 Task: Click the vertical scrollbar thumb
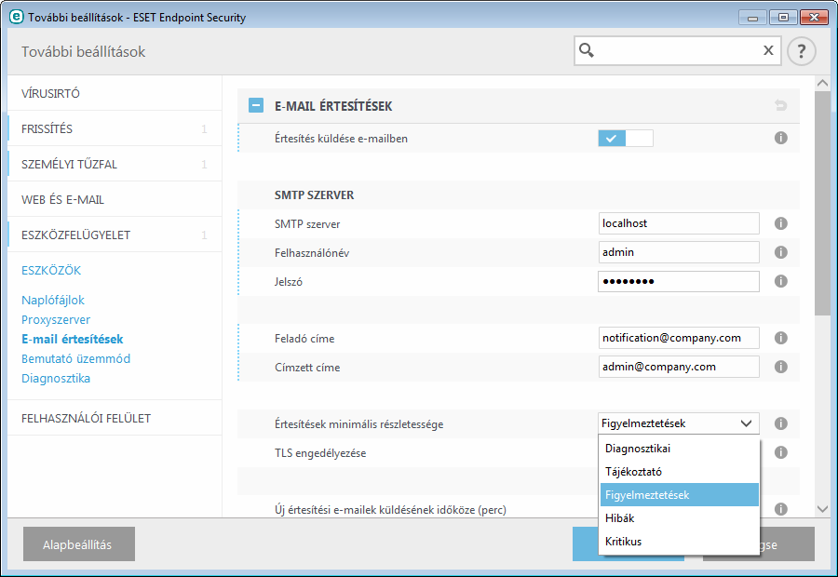[822, 203]
